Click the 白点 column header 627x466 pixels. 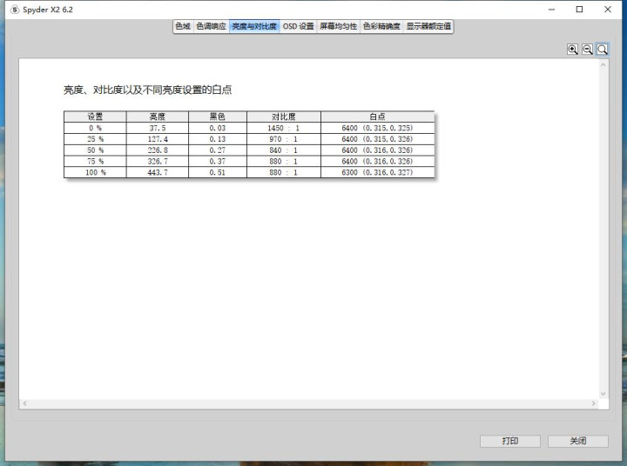pyautogui.click(x=377, y=116)
